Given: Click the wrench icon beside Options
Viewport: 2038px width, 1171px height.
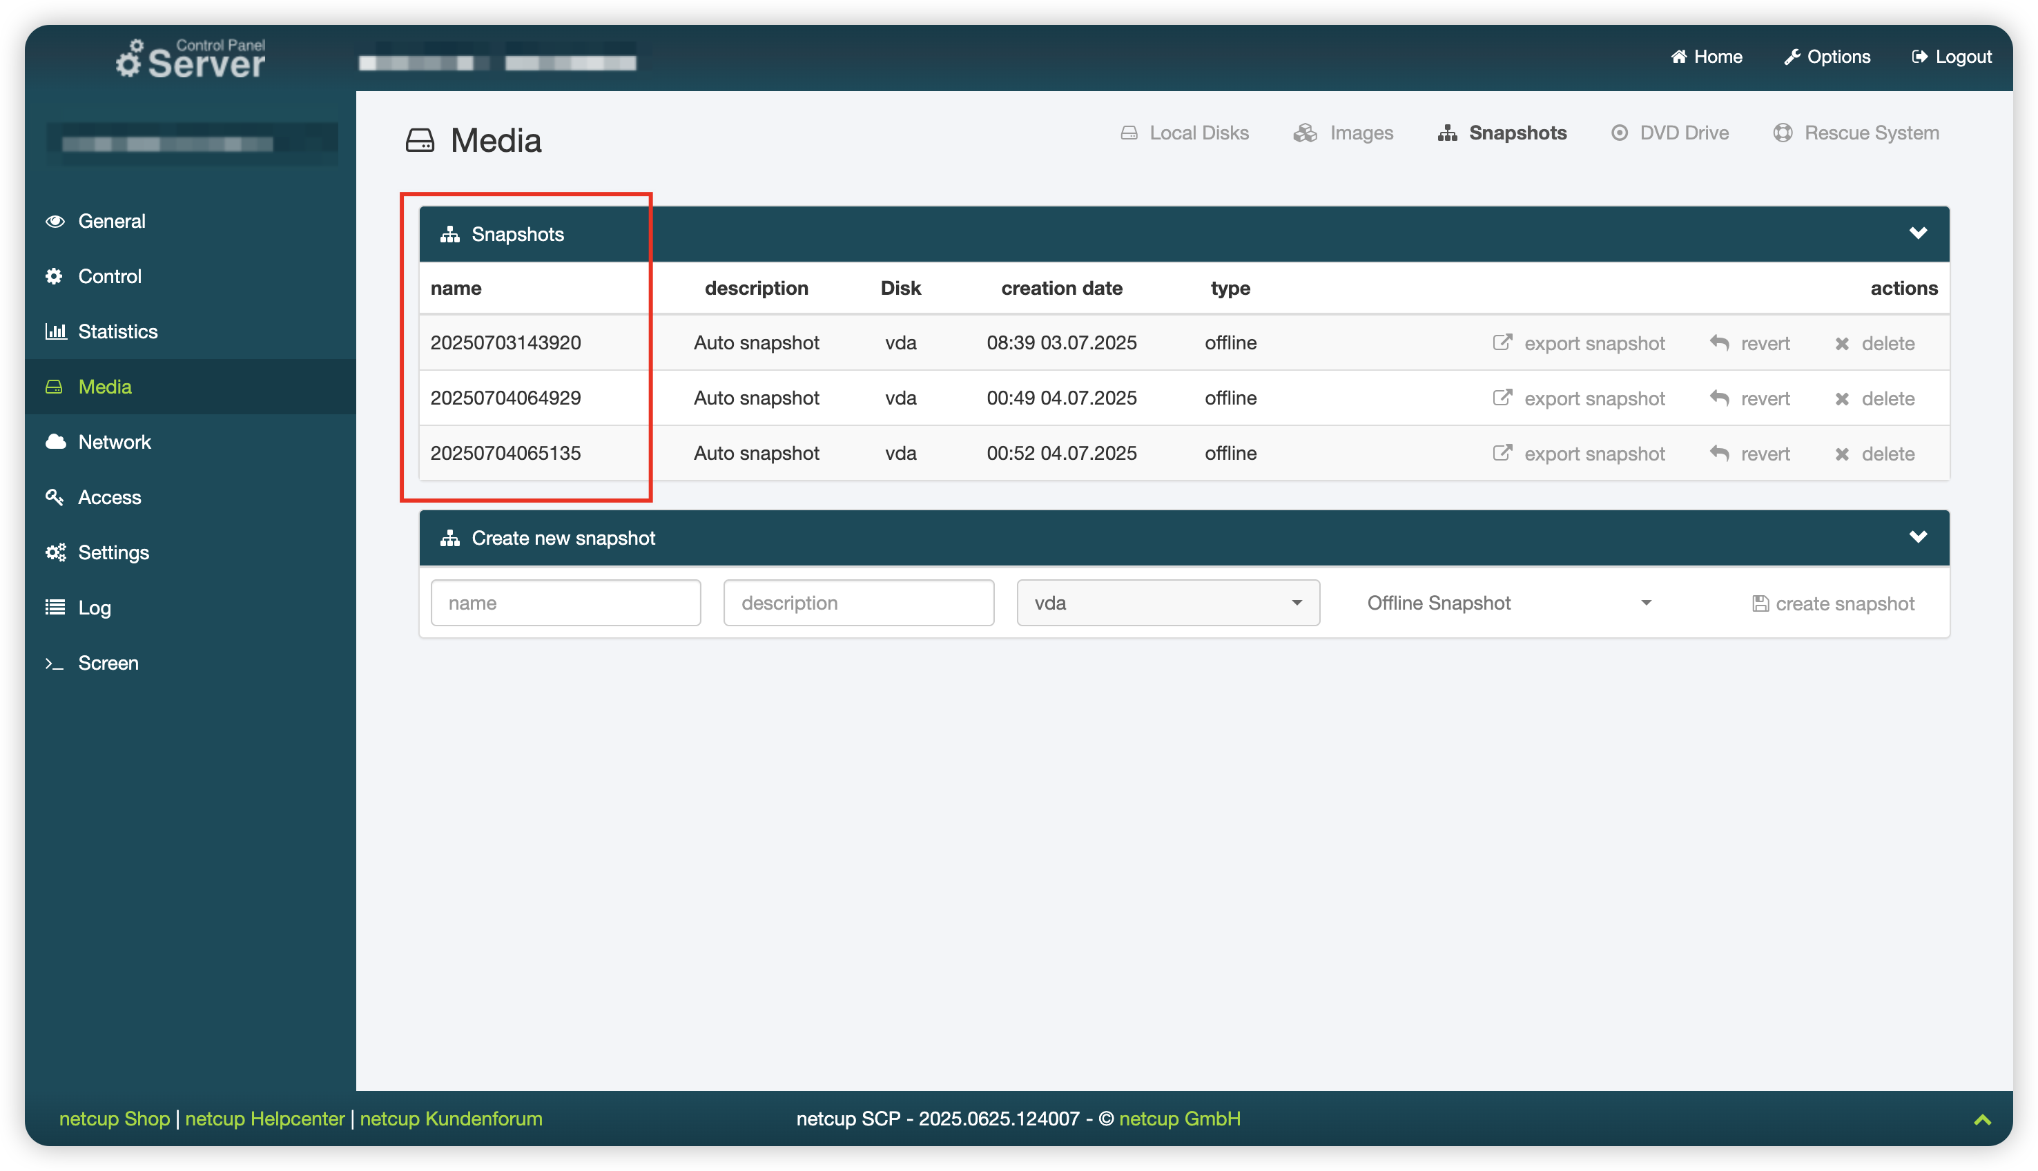Looking at the screenshot, I should click(x=1791, y=57).
